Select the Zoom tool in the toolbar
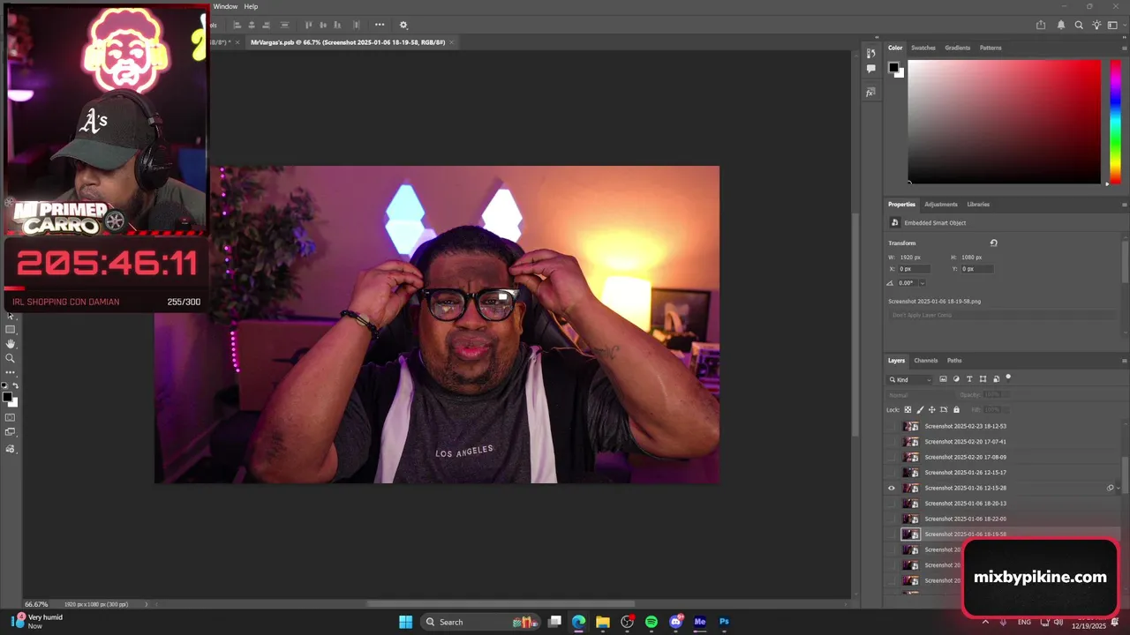The width and height of the screenshot is (1130, 635). [11, 358]
